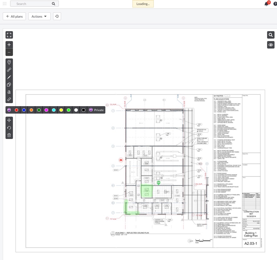Open plan search with magnifier button
The width and height of the screenshot is (277, 260).
point(271,35)
